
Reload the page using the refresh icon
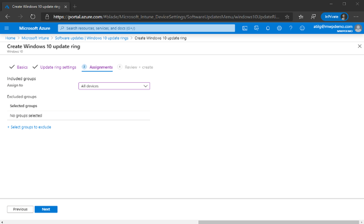(33, 17)
